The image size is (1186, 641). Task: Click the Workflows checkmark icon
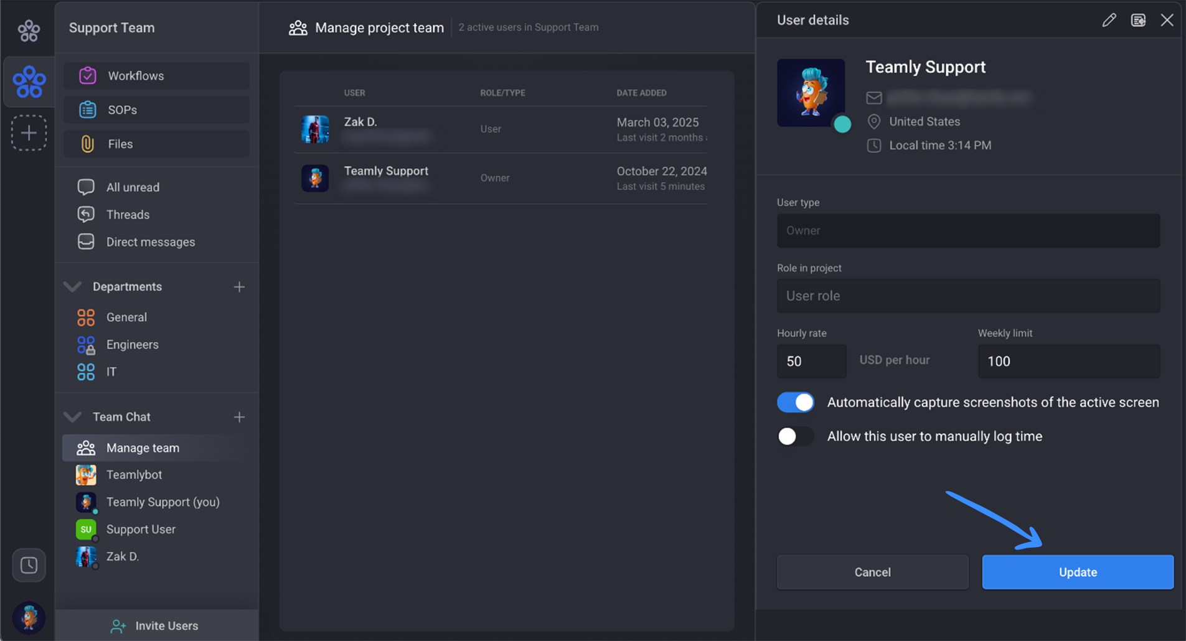tap(88, 75)
